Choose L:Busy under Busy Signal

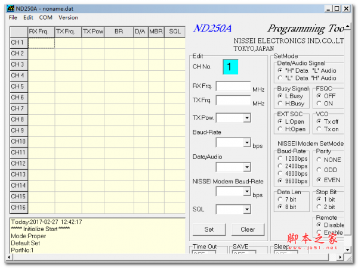tap(291, 96)
